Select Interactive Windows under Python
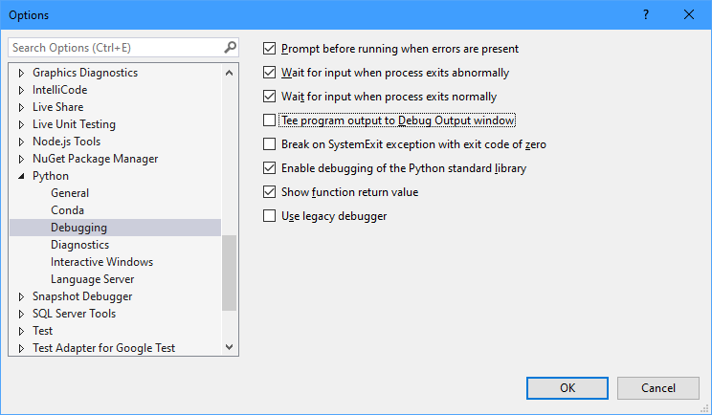Screen dimensions: 712x415 pyautogui.click(x=101, y=262)
